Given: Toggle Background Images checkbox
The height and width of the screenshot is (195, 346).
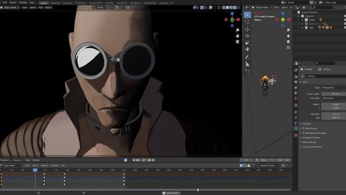Looking at the screenshot, I should [303, 133].
